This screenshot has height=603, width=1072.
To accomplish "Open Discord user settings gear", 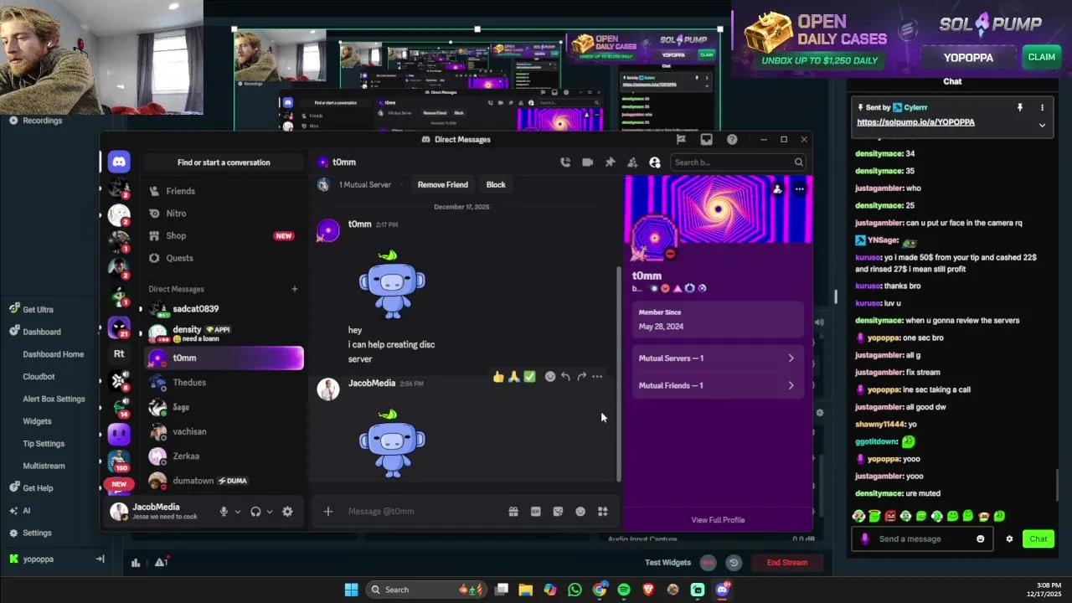I will pyautogui.click(x=287, y=512).
